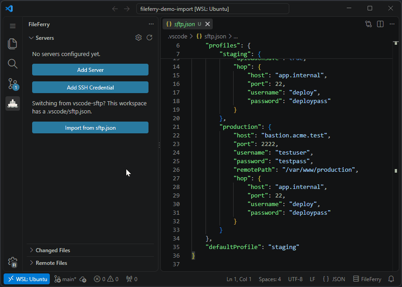Close the sftp.json editor tab
This screenshot has width=402, height=287.
pos(208,24)
